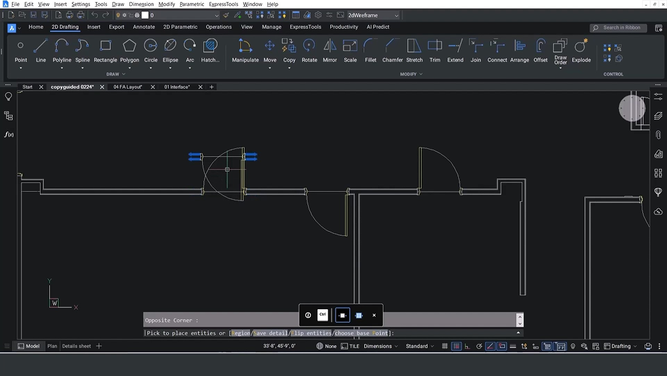Activate the Extend tool

[455, 51]
